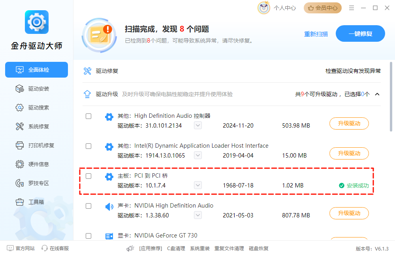Tick checkbox for PCI 到 PCI 桥
The width and height of the screenshot is (395, 256).
pyautogui.click(x=88, y=176)
